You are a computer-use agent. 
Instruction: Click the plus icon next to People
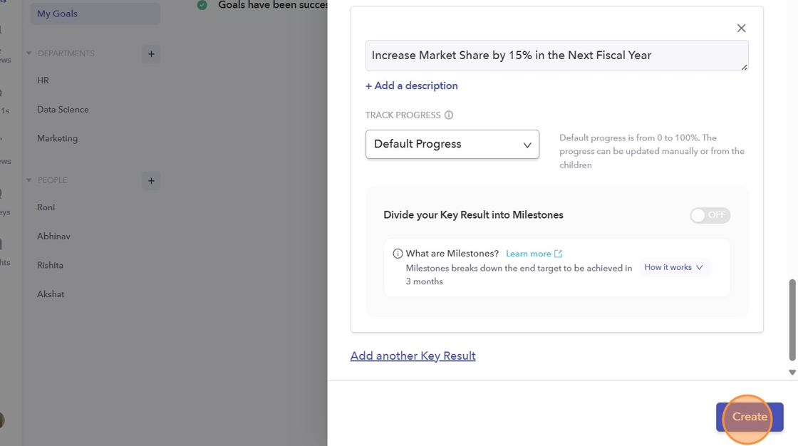coord(151,181)
